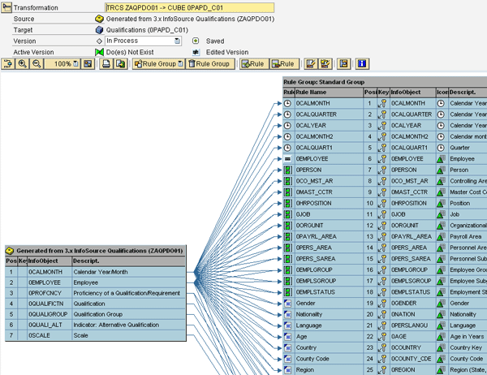The height and width of the screenshot is (375, 487).
Task: Click the print icon in the toolbar
Action: pos(106,64)
